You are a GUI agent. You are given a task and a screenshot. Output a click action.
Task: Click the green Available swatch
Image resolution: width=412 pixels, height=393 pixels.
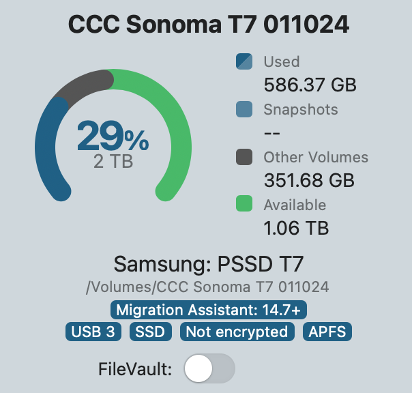(244, 205)
